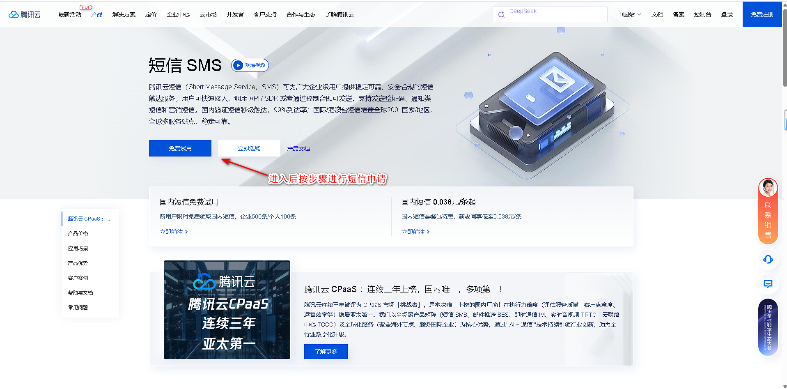Screen dimensions: 787x389
Task: Click 立即前往 under 国内短信免费试用
Action: (173, 232)
